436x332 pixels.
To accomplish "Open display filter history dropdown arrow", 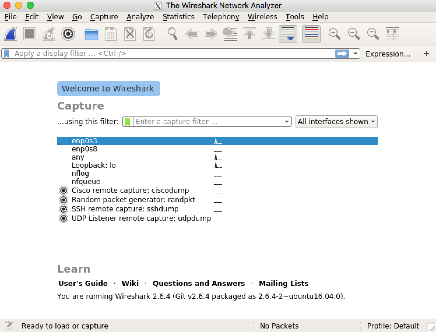I will click(x=355, y=54).
